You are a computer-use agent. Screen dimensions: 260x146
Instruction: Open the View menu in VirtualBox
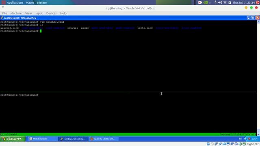point(28,13)
